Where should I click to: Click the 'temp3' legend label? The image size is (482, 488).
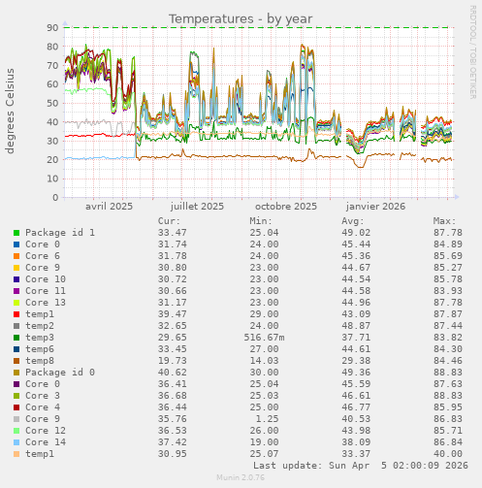pos(40,338)
